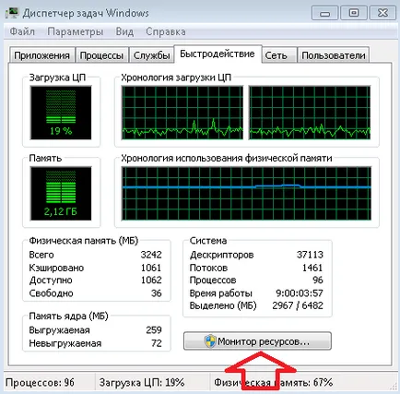
Task: Switch to the Приложения tab
Action: click(x=41, y=55)
